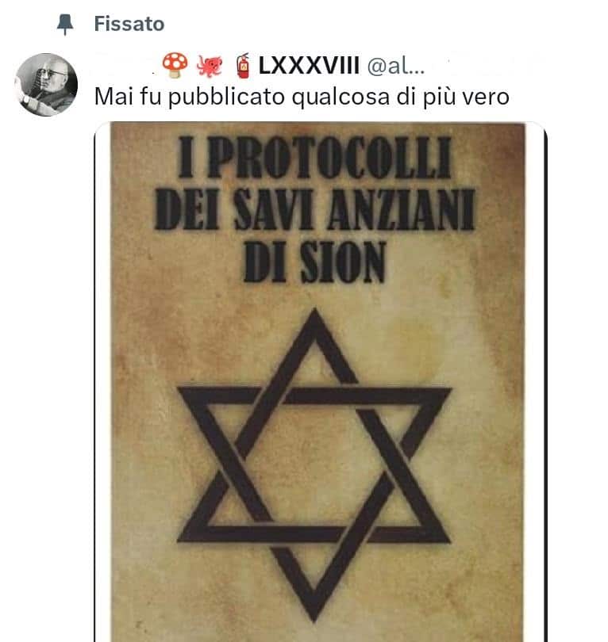Click the red octopus emoji in the username
Image resolution: width=608 pixels, height=642 pixels.
(x=210, y=65)
